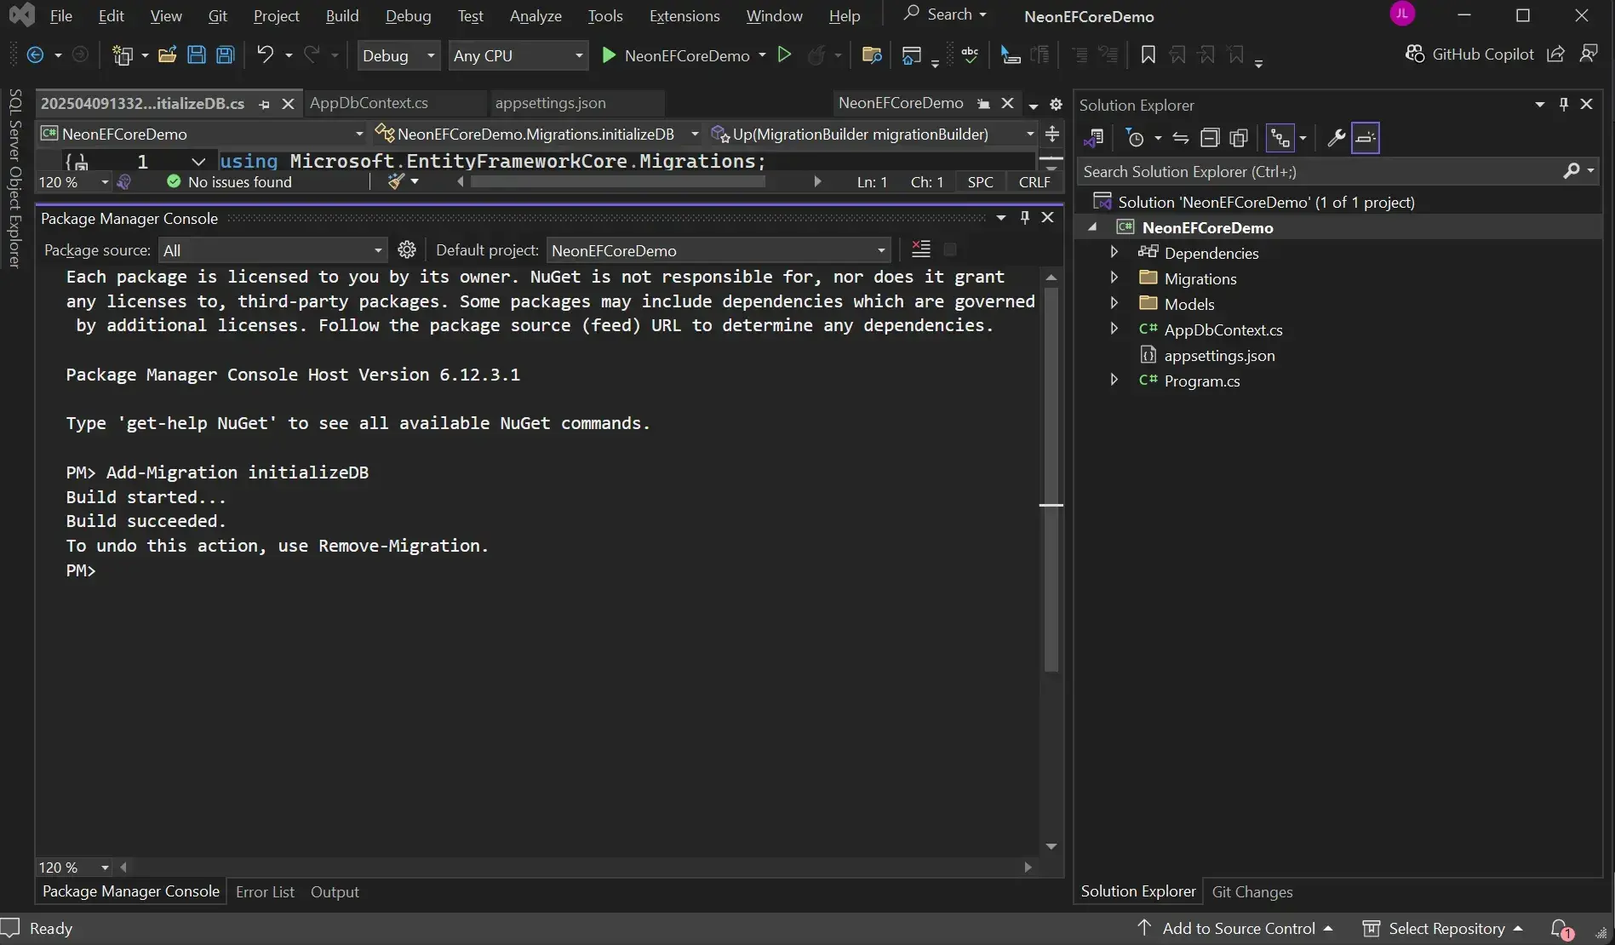Click the editor tab settings gear icon
Viewport: 1615px width, 945px height.
[x=1057, y=105]
